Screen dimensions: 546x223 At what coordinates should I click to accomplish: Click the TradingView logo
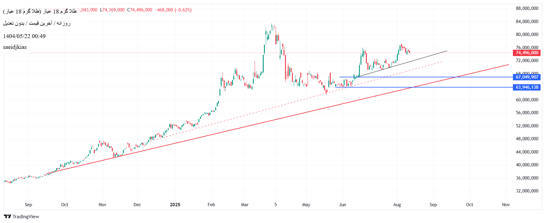click(21, 216)
